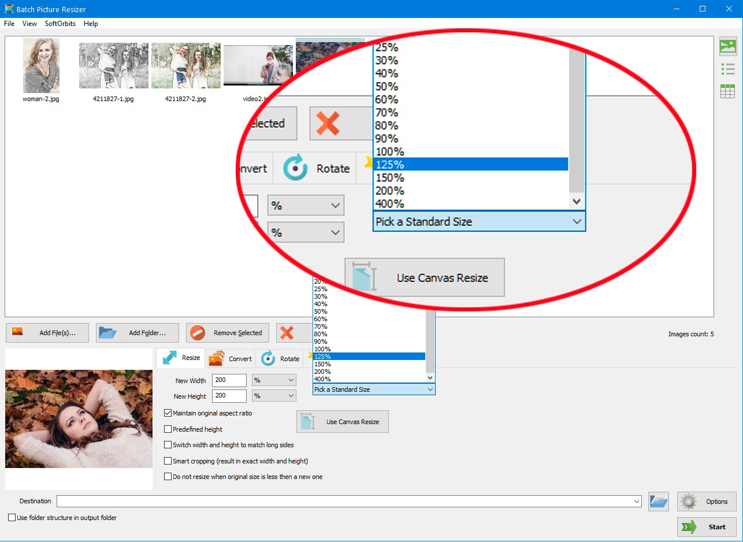The image size is (743, 542).
Task: Click the Add Folder... button
Action: pyautogui.click(x=138, y=333)
